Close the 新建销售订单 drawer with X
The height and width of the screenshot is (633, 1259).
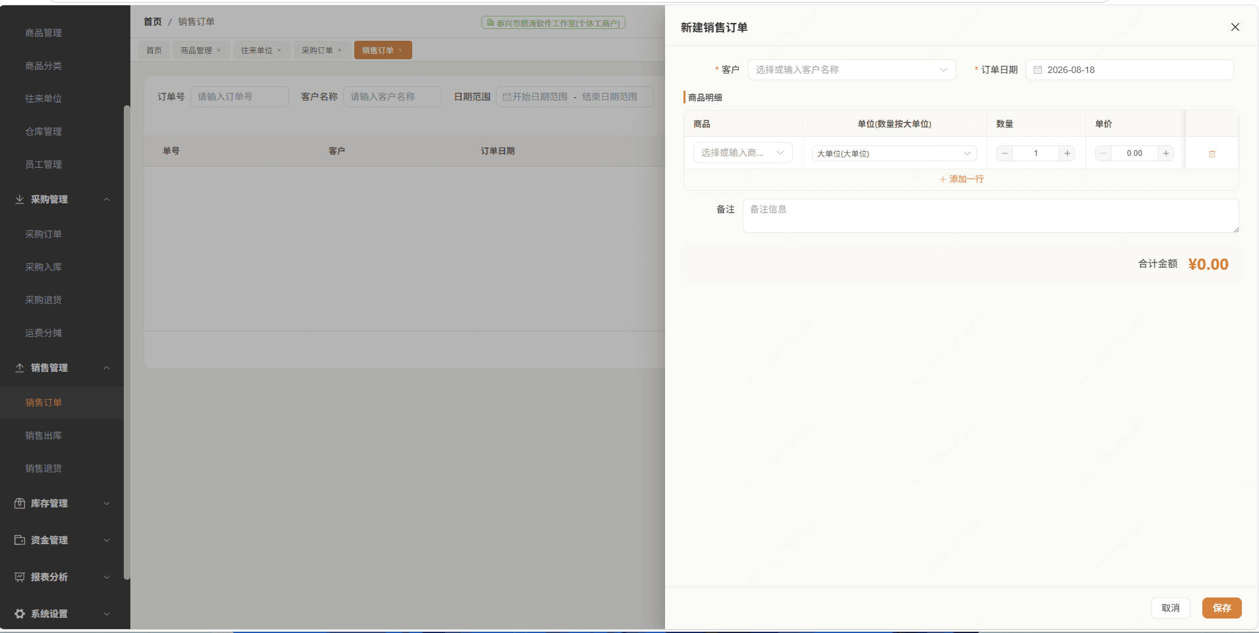(1235, 27)
